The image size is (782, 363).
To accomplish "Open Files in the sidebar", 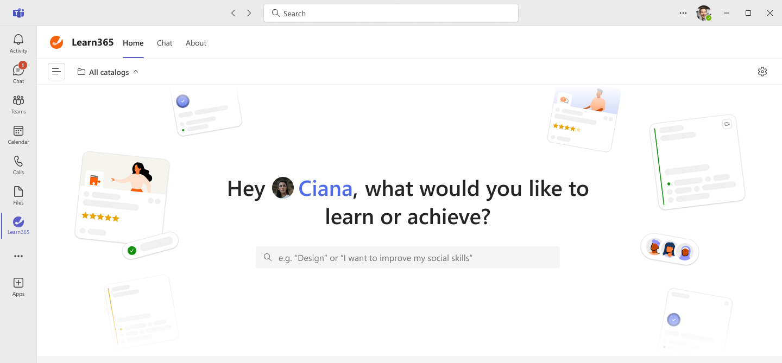I will click(x=18, y=195).
